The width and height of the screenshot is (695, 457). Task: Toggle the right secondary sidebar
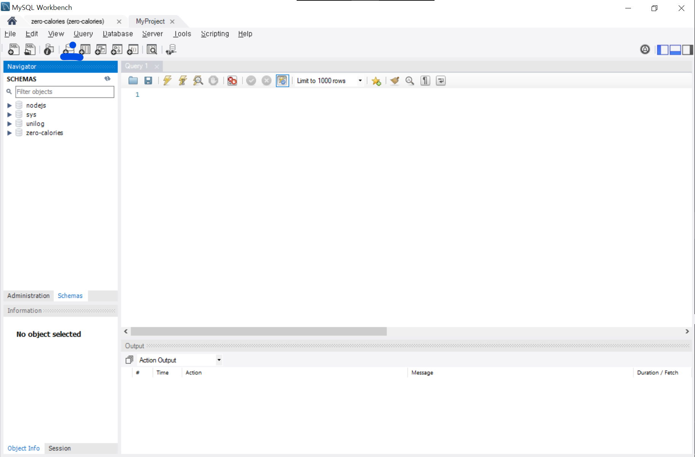pos(687,50)
